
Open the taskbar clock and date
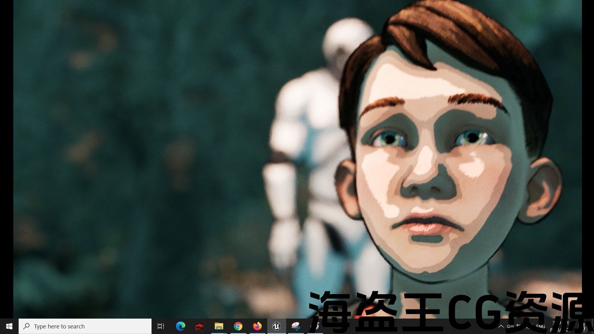(x=562, y=326)
